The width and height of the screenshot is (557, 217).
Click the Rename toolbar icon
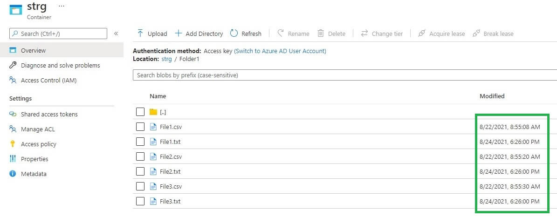[281, 34]
